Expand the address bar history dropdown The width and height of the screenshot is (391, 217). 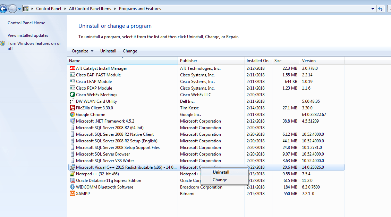[373, 9]
